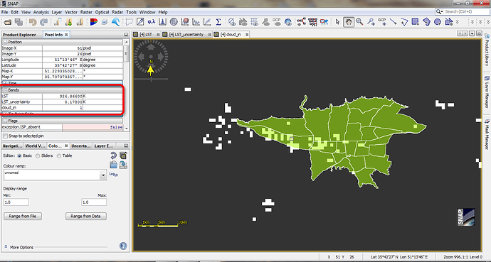Open the Raster menu
This screenshot has width=491, height=262.
click(86, 12)
